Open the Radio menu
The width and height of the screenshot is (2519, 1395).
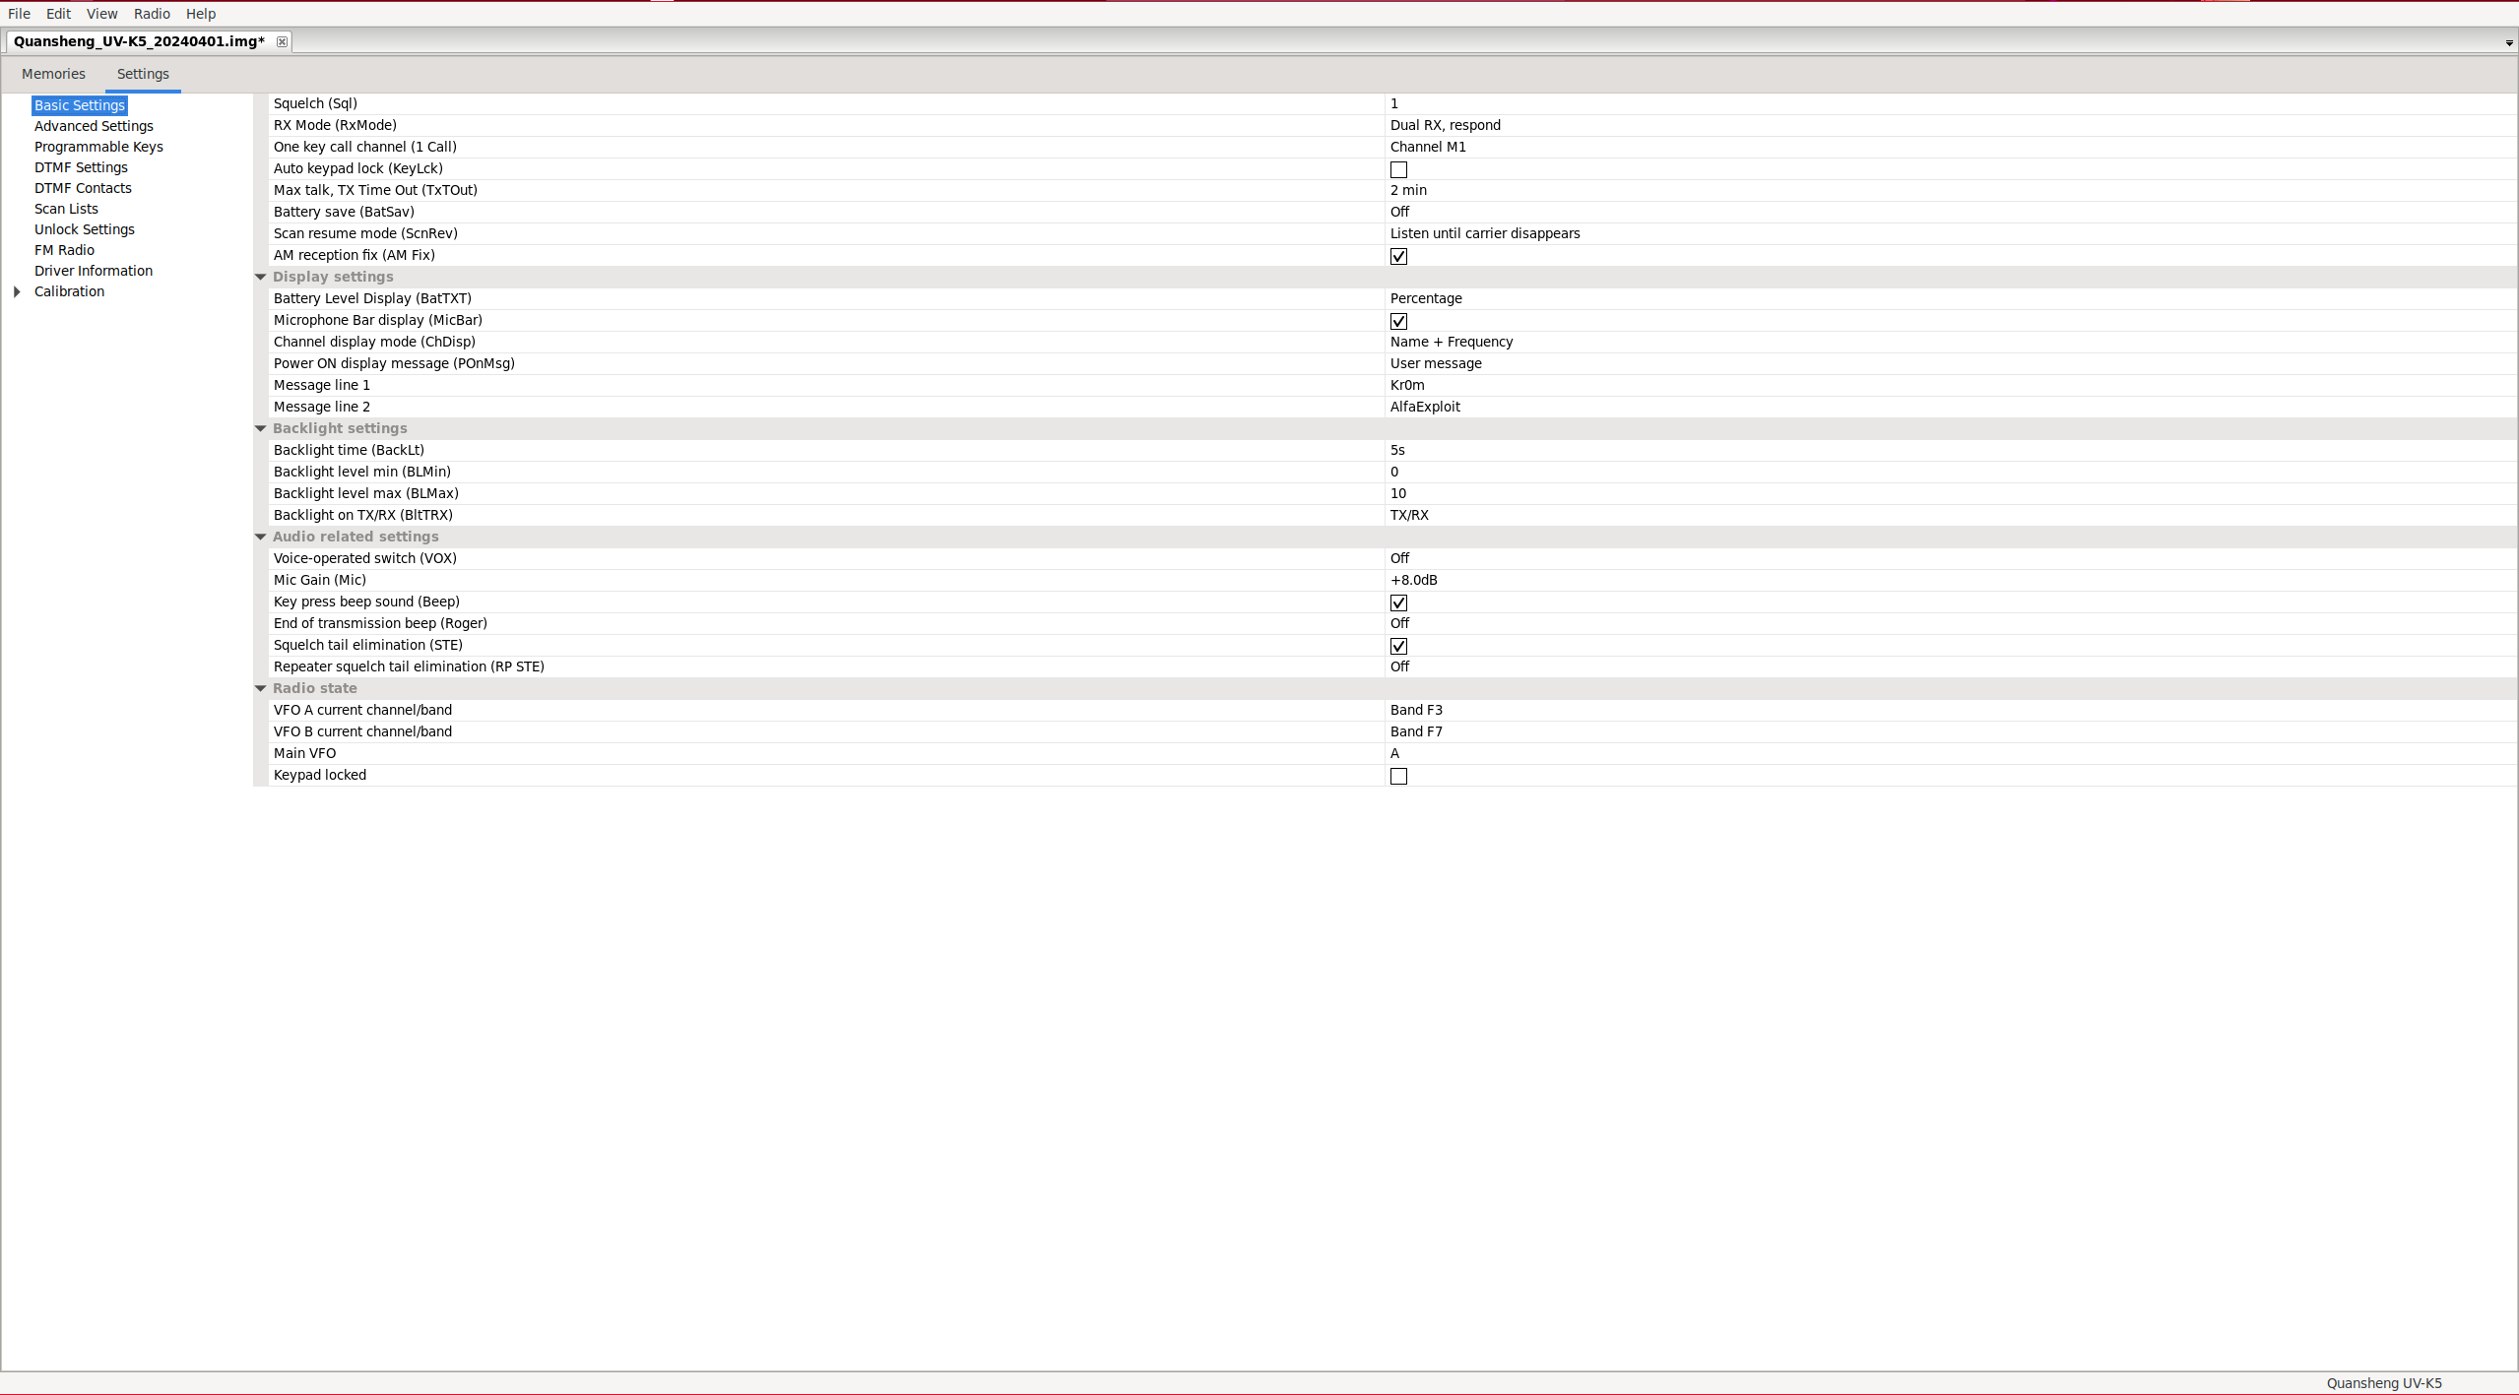[x=152, y=14]
